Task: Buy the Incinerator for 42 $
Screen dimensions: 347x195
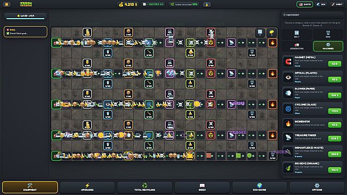Action: tap(334, 125)
